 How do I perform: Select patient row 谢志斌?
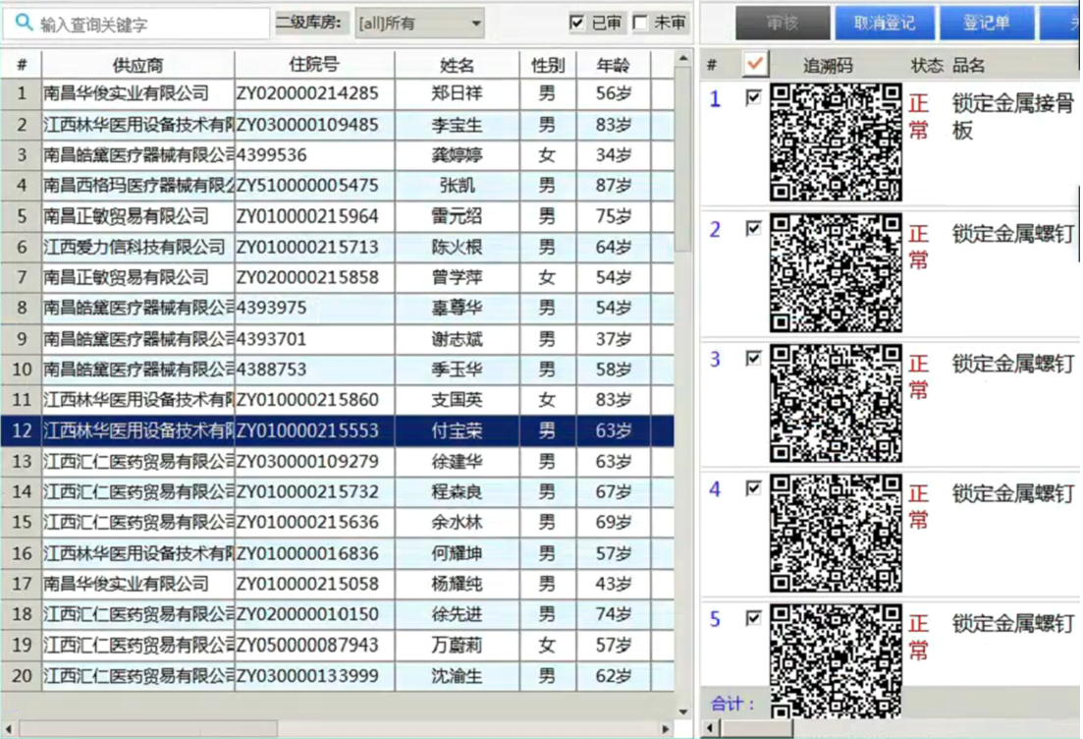tap(338, 339)
